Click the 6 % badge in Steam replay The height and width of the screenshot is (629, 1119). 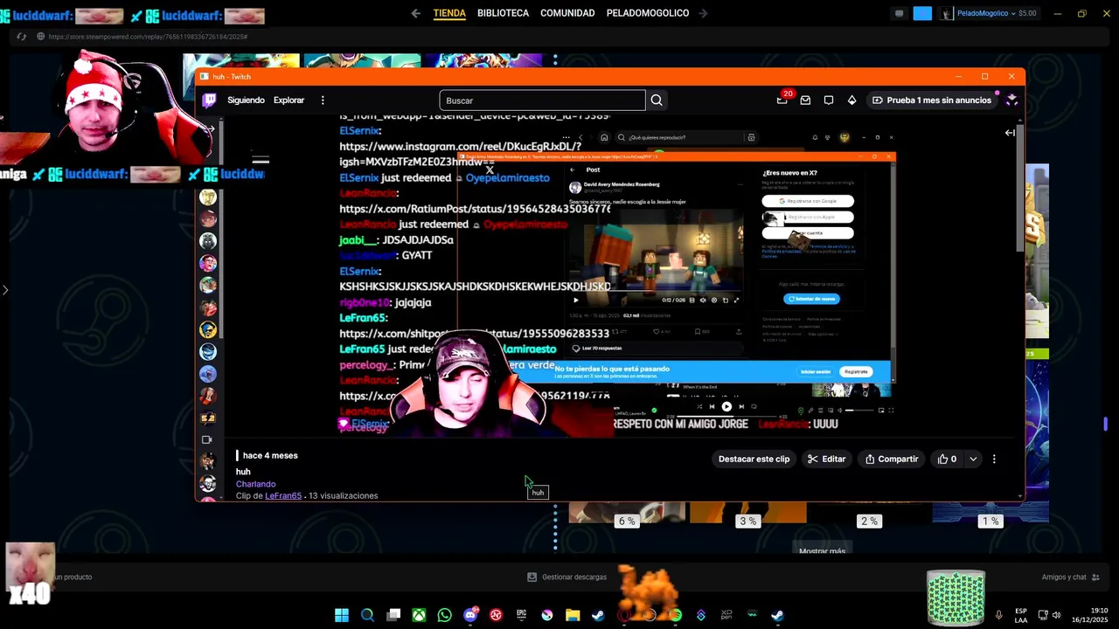coord(627,521)
